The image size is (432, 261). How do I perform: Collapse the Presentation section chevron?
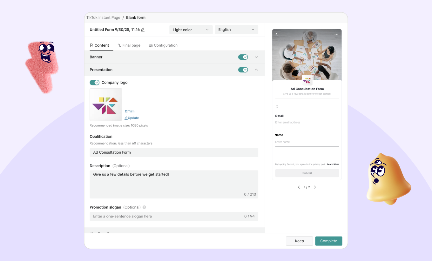256,70
